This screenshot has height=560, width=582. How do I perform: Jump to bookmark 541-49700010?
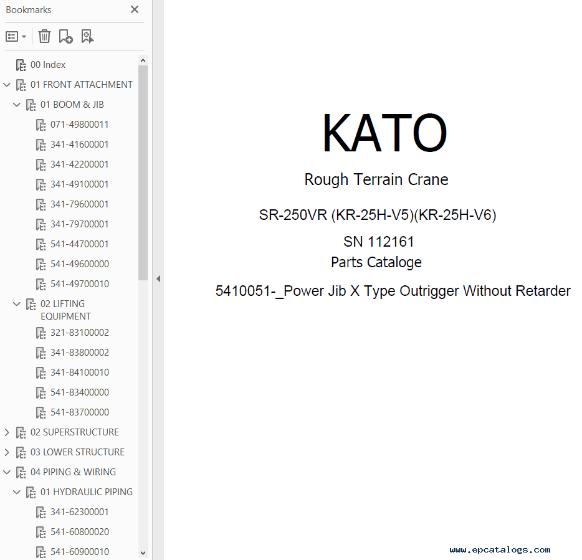click(80, 284)
